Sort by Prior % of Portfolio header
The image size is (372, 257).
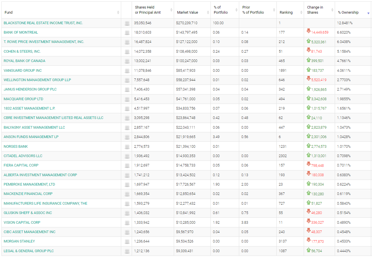pos(258,10)
